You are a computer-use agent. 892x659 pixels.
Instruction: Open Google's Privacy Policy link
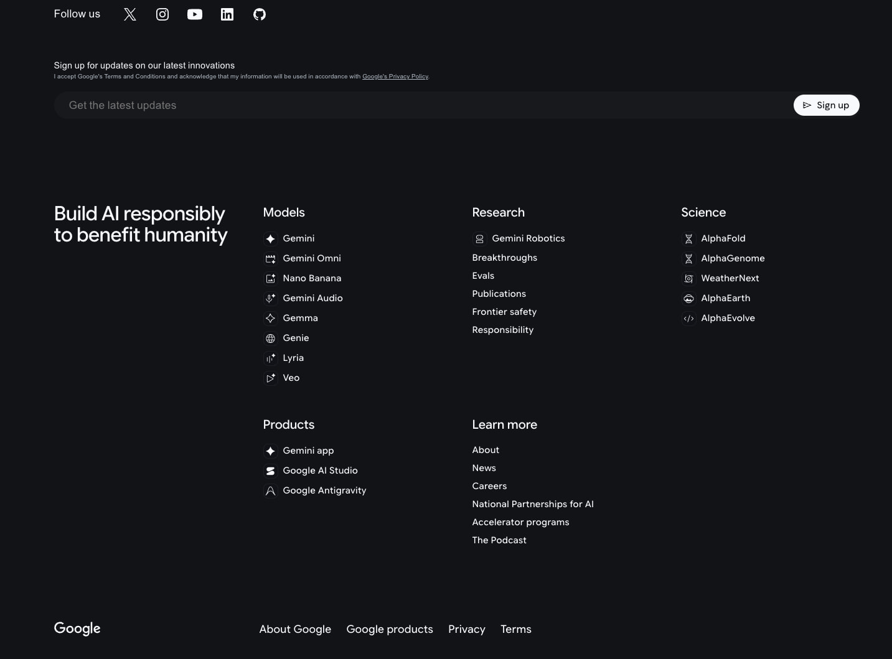click(x=395, y=77)
